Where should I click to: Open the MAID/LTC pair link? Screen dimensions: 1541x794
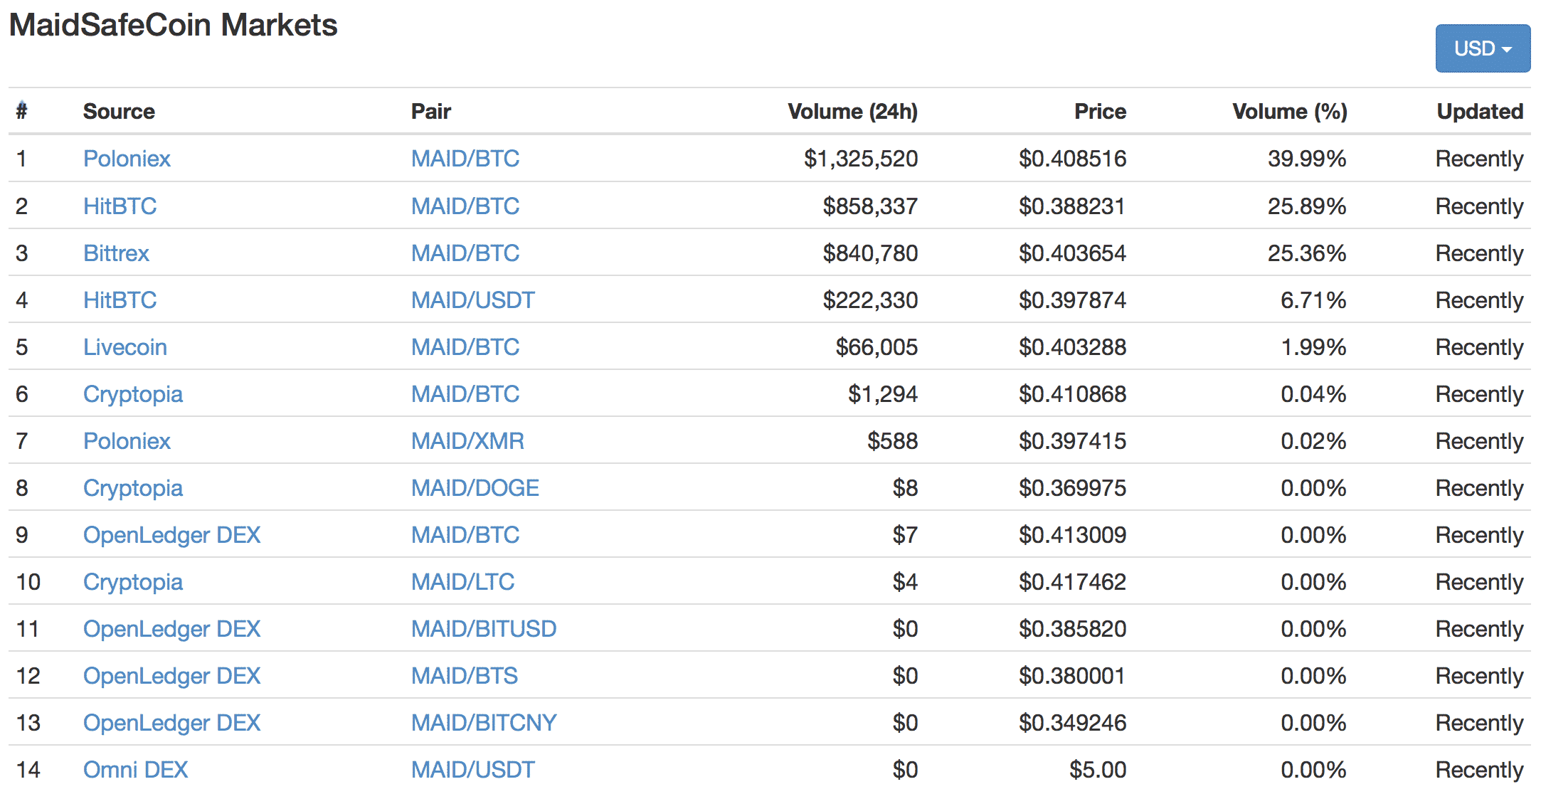(462, 581)
